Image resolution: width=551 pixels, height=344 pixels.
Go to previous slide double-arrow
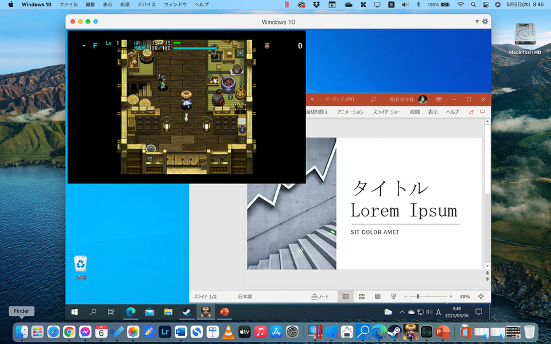click(487, 273)
